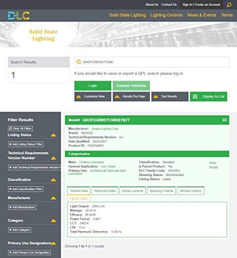Viewport: 237px width, 258px height.
Task: Click the compare arrows icon on the model header
Action: point(225,120)
